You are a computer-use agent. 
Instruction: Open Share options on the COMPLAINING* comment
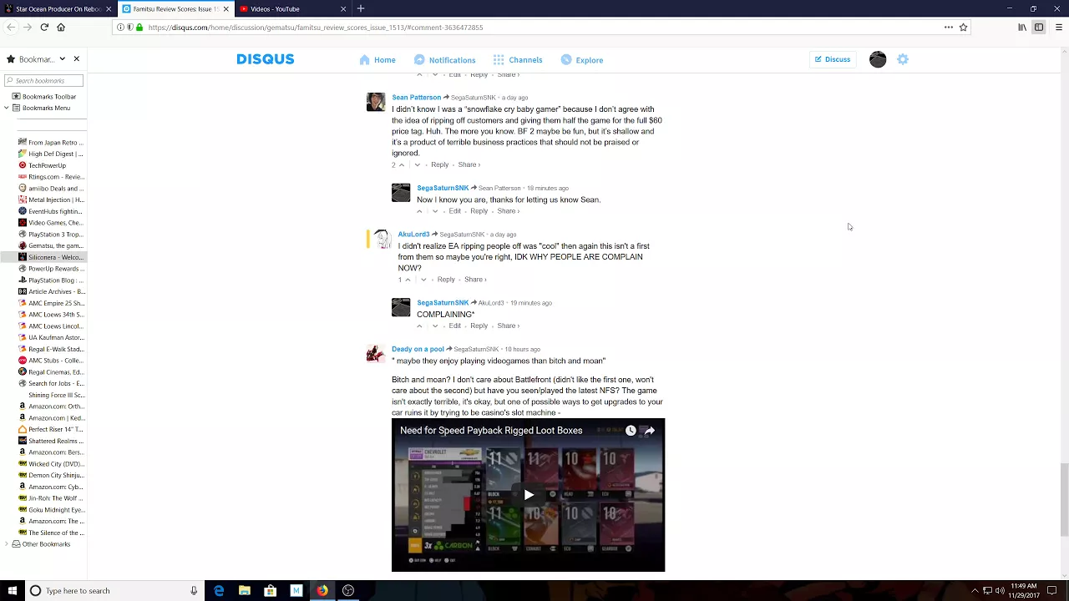point(508,326)
